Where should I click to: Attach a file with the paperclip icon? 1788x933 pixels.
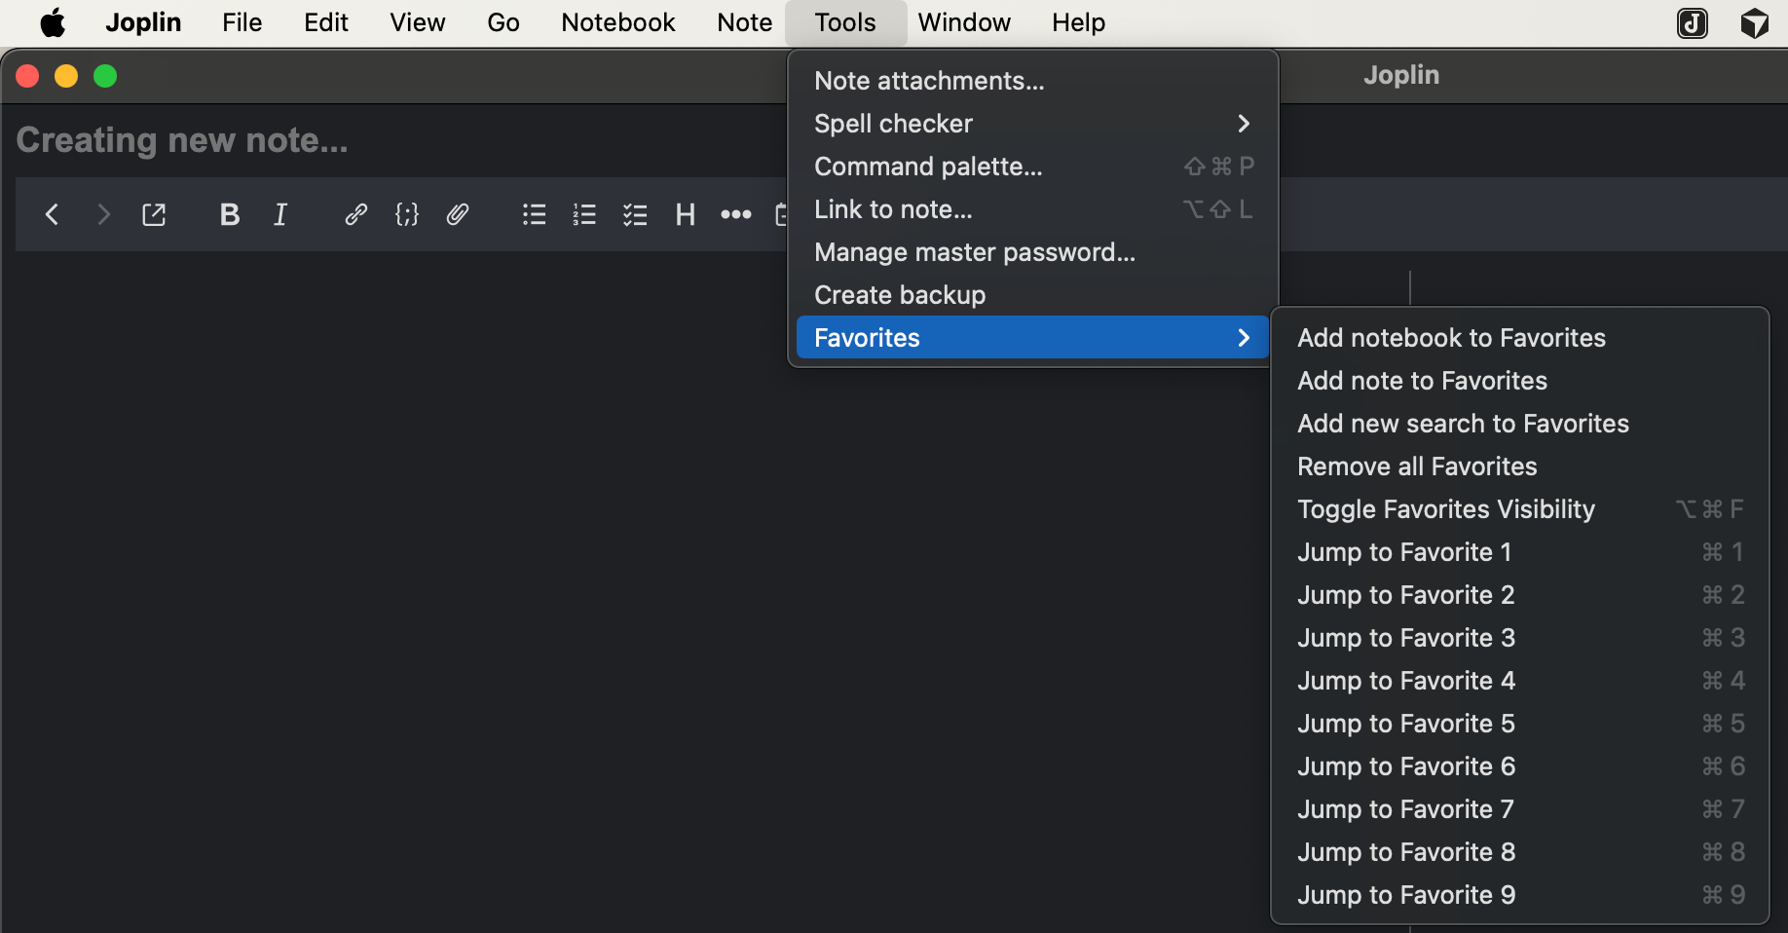458,214
